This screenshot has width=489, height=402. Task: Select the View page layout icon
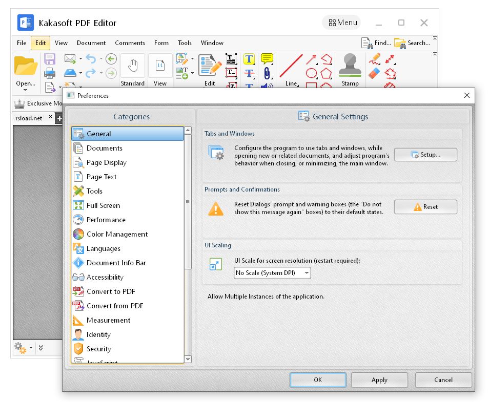coord(159,66)
